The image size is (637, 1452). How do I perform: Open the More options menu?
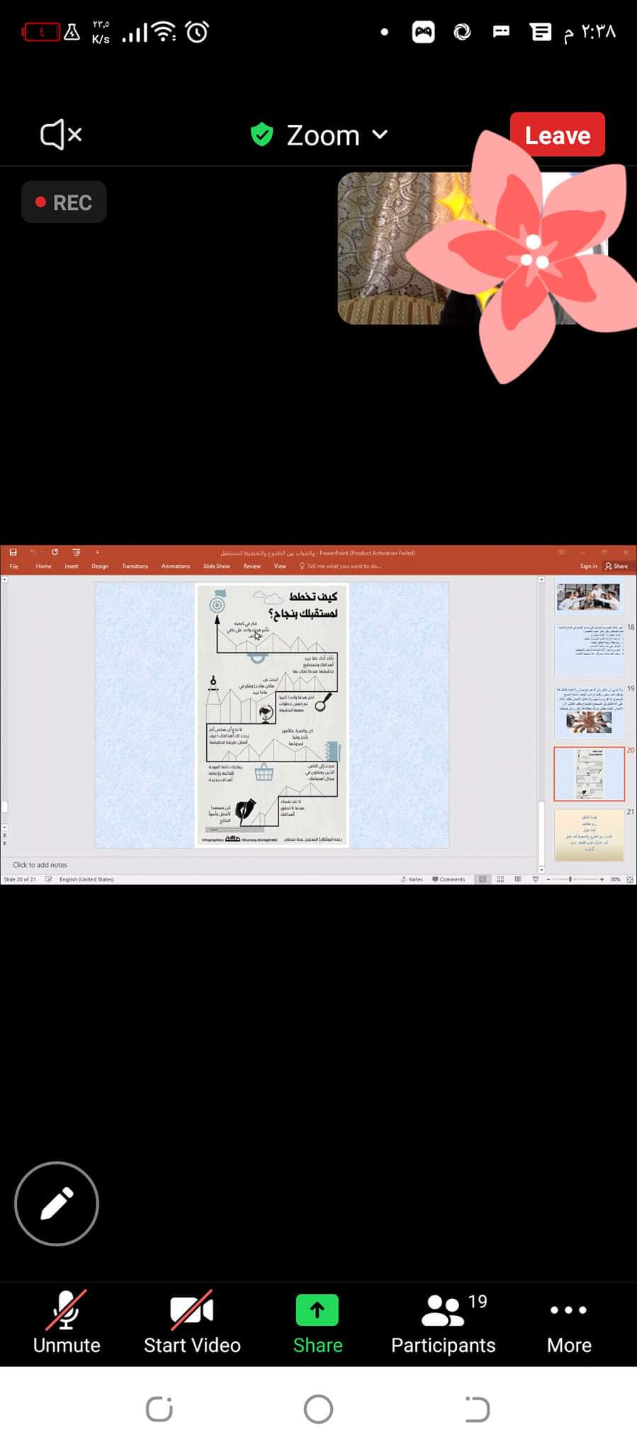pos(568,1322)
